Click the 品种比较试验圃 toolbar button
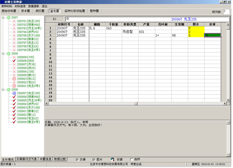233x168 pixels. [x=75, y=11]
